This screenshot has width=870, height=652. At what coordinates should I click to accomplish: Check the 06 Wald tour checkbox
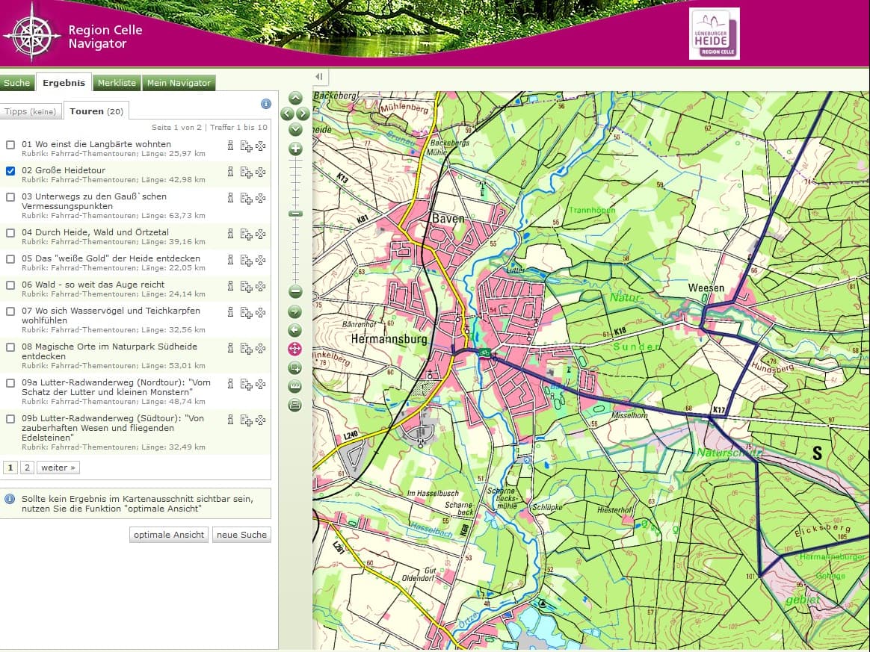(x=10, y=285)
